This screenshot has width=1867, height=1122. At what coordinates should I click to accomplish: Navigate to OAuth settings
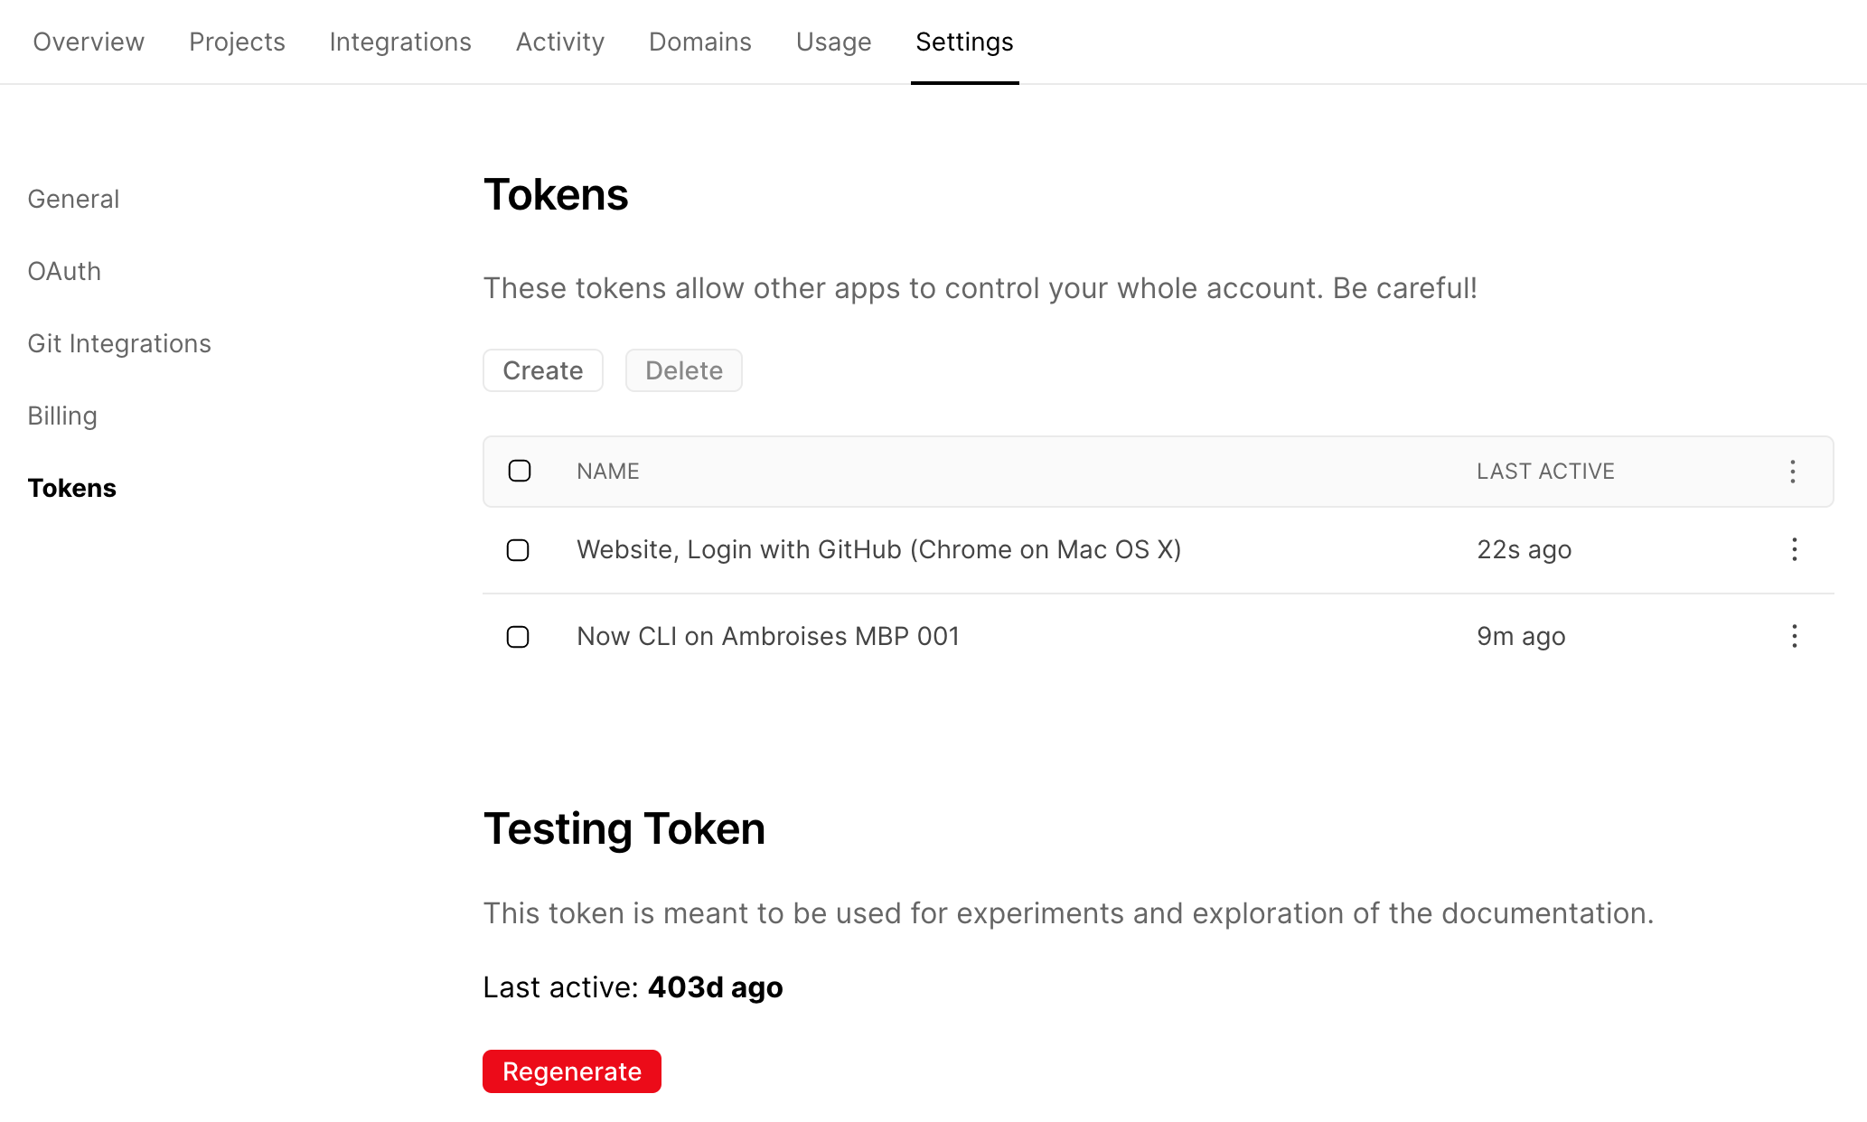[64, 271]
